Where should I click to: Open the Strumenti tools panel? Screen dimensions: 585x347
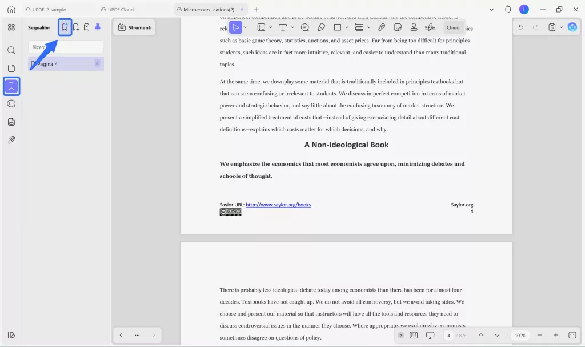(134, 27)
